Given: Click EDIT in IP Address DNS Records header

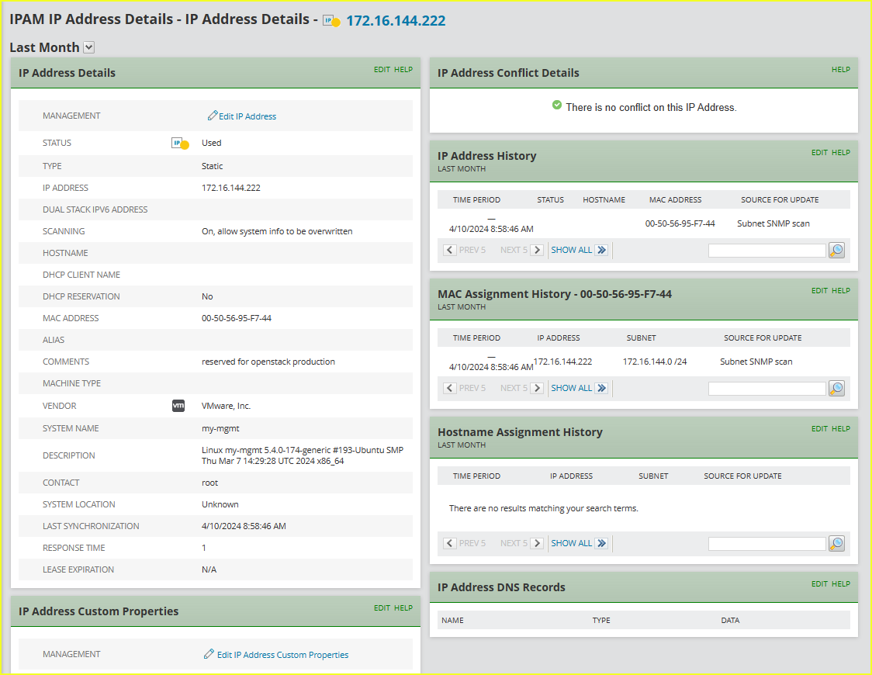Looking at the screenshot, I should point(819,583).
